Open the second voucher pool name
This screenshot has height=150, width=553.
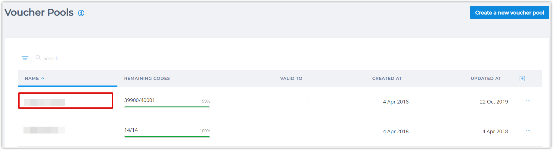(44, 130)
